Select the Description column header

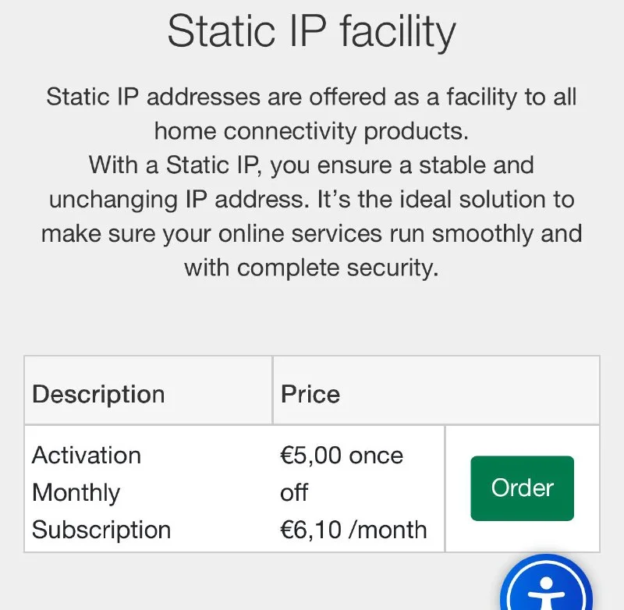click(x=98, y=394)
